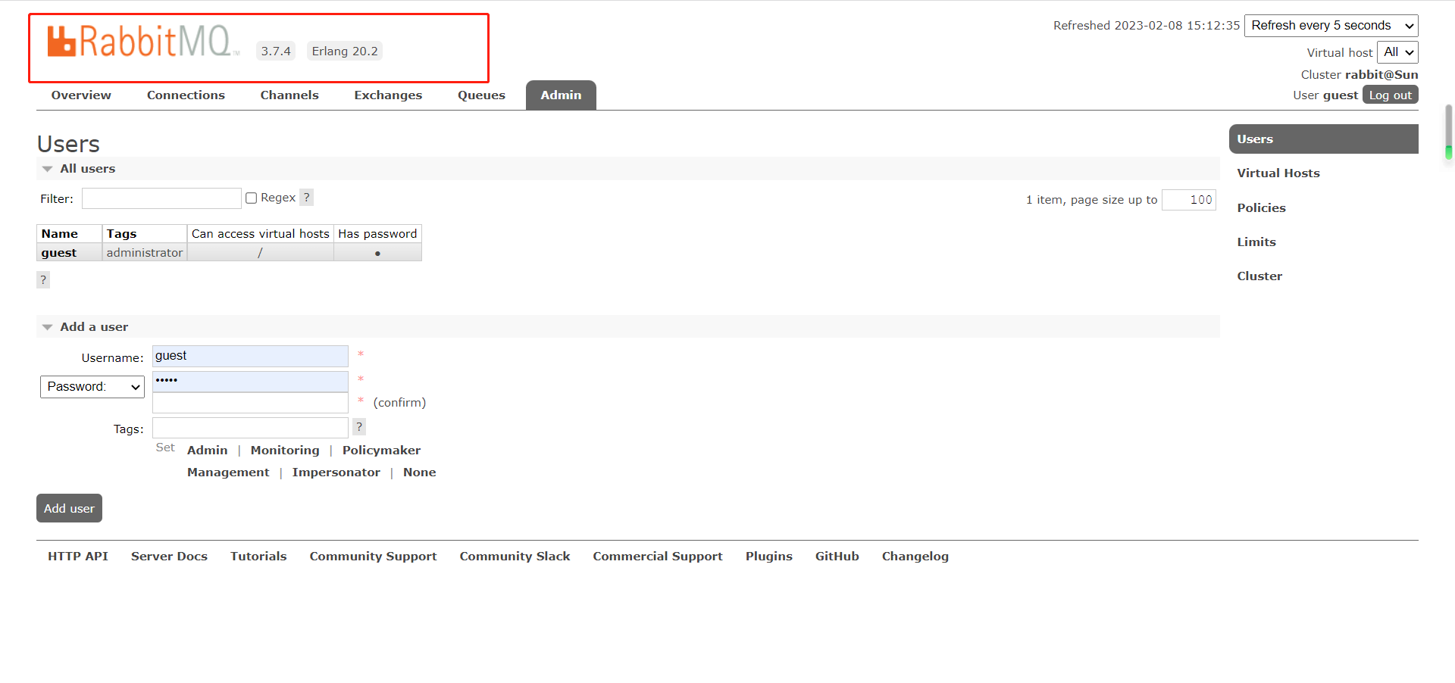1455x683 pixels.
Task: Open the Plugins footer link
Action: (x=769, y=557)
